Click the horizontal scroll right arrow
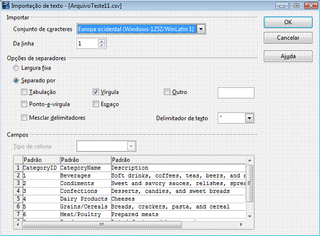320x236 pixels. 241,224
